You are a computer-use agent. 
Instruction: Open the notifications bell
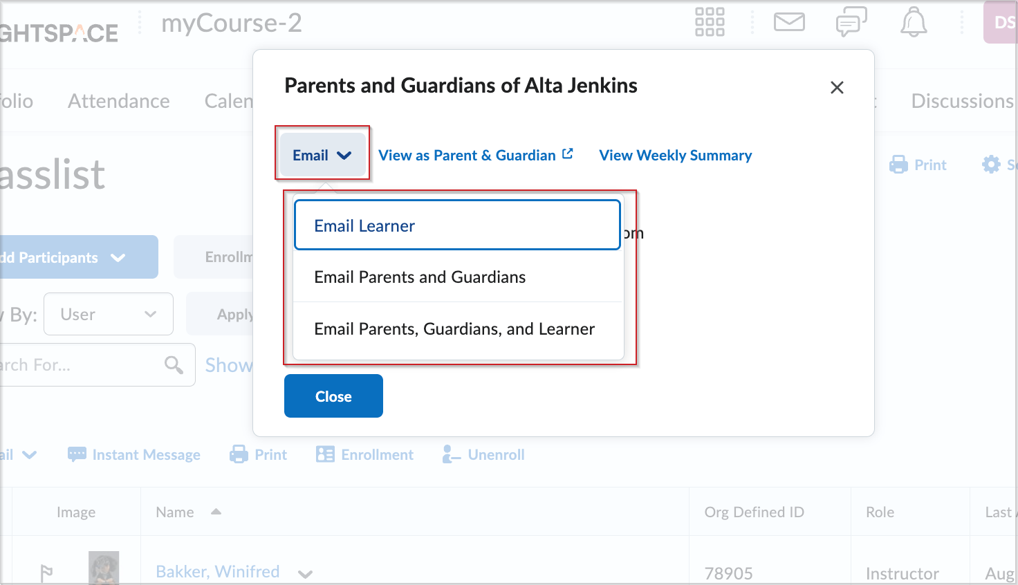[x=914, y=22]
